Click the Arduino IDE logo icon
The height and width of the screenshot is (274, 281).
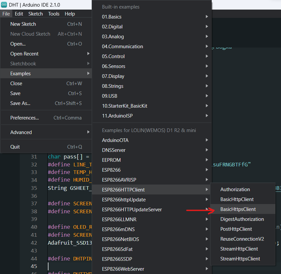coord(4,5)
